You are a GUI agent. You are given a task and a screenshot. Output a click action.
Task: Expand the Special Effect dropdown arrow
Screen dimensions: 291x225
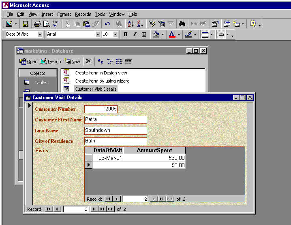pos(227,34)
